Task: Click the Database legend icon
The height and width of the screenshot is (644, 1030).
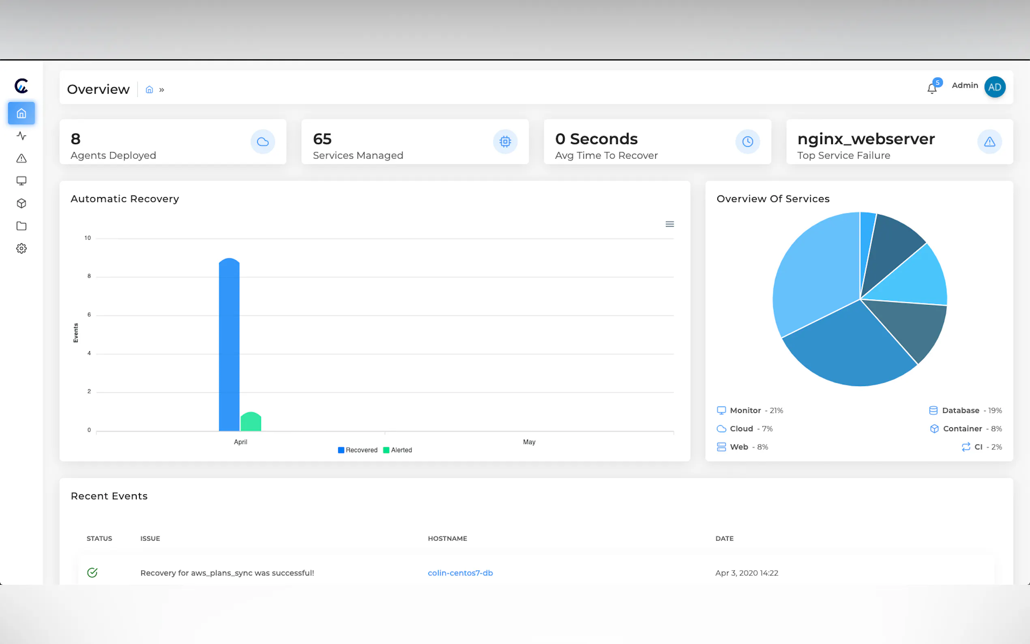Action: pyautogui.click(x=933, y=410)
